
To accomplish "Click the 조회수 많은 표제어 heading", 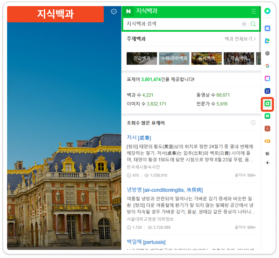I will click(x=146, y=123).
